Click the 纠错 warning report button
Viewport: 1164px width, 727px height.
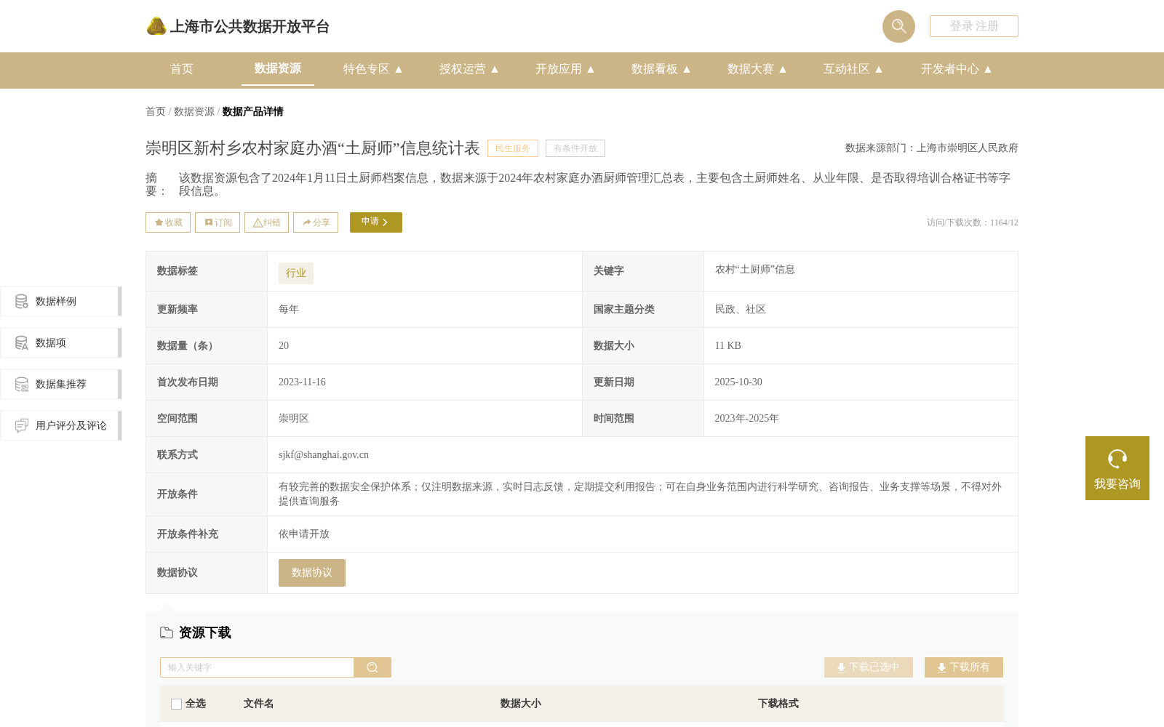[266, 222]
